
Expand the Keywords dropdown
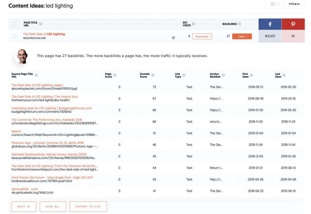(x=202, y=36)
